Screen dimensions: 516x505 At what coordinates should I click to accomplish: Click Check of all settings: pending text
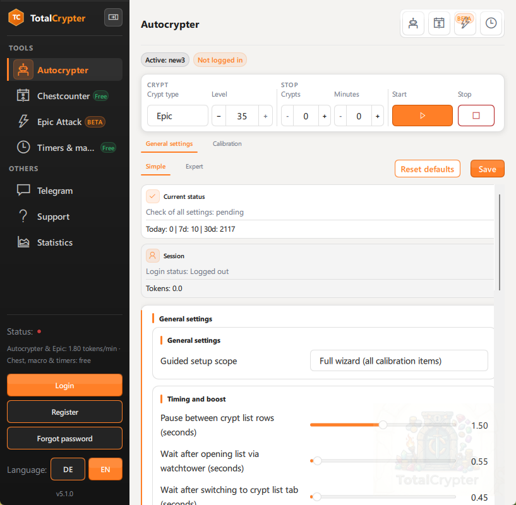(195, 212)
